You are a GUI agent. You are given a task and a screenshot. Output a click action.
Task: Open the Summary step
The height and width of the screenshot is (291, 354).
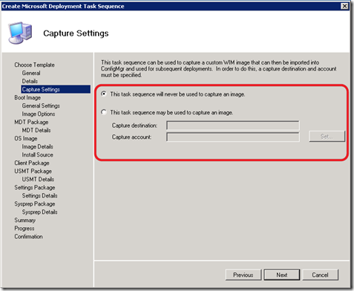click(x=24, y=220)
